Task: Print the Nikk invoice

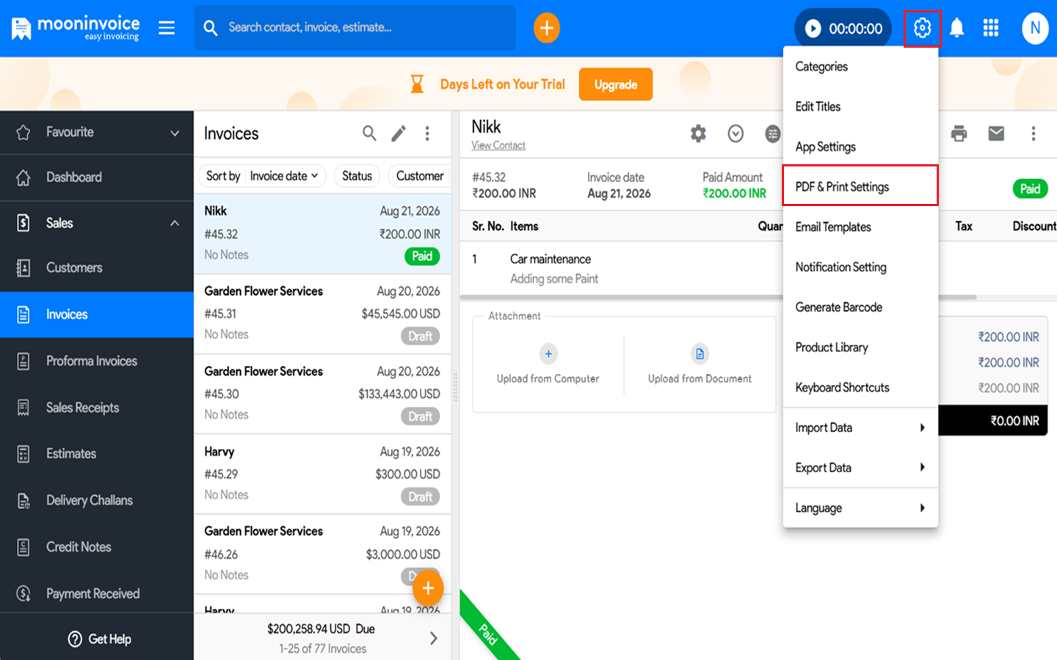Action: pyautogui.click(x=959, y=133)
